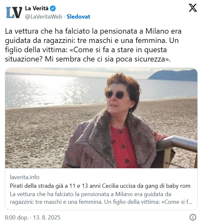Click the blue verified badge

pos(53,9)
